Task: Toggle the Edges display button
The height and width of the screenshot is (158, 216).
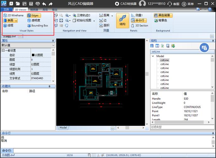Action: pyautogui.click(x=34, y=15)
